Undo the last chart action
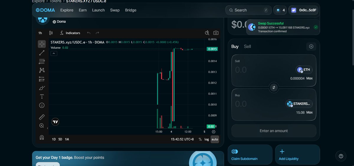Screen dimensions: 354x166 tap(89, 33)
